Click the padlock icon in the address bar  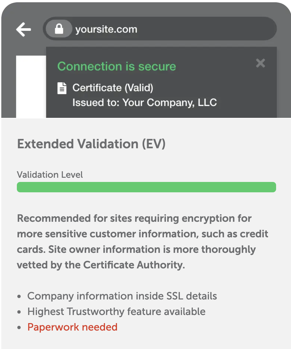coord(59,29)
